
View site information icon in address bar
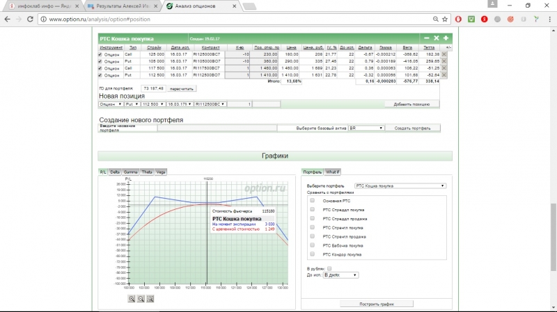tap(43, 19)
